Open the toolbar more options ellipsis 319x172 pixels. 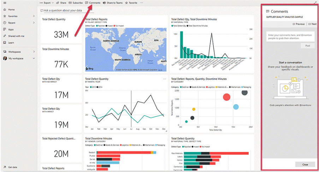tap(141, 3)
